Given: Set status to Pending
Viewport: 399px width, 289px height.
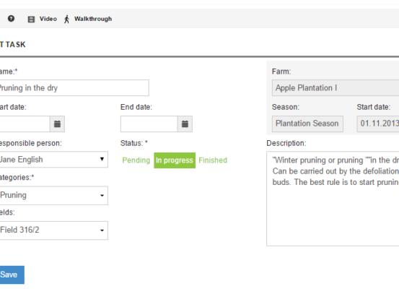Looking at the screenshot, I should [136, 160].
